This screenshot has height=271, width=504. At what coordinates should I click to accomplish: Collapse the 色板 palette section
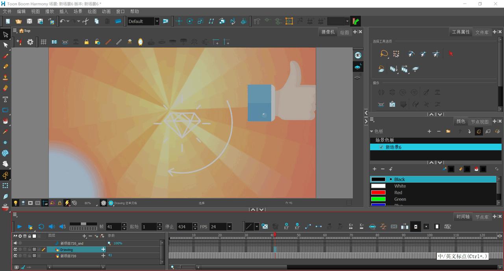(x=371, y=131)
